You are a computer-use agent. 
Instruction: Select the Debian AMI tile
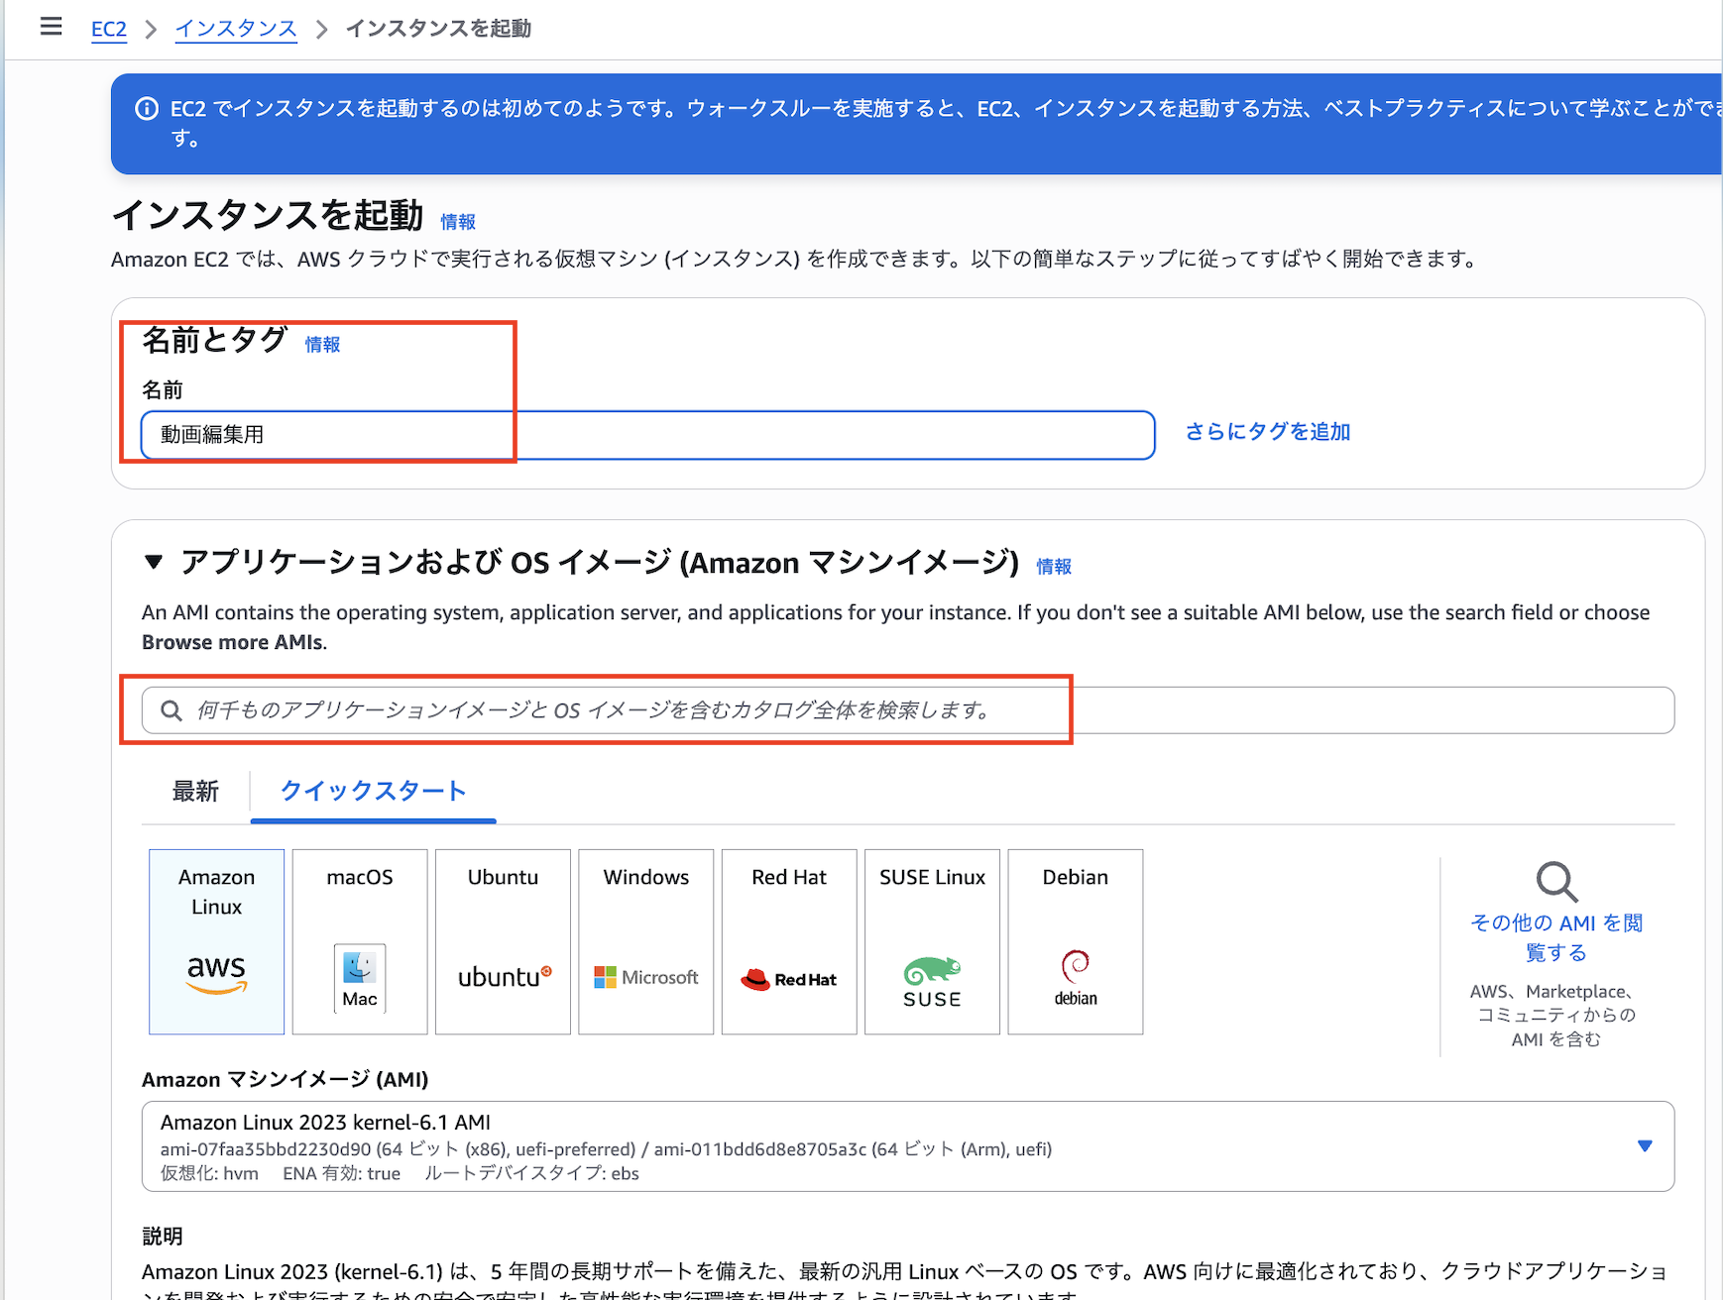(1076, 941)
